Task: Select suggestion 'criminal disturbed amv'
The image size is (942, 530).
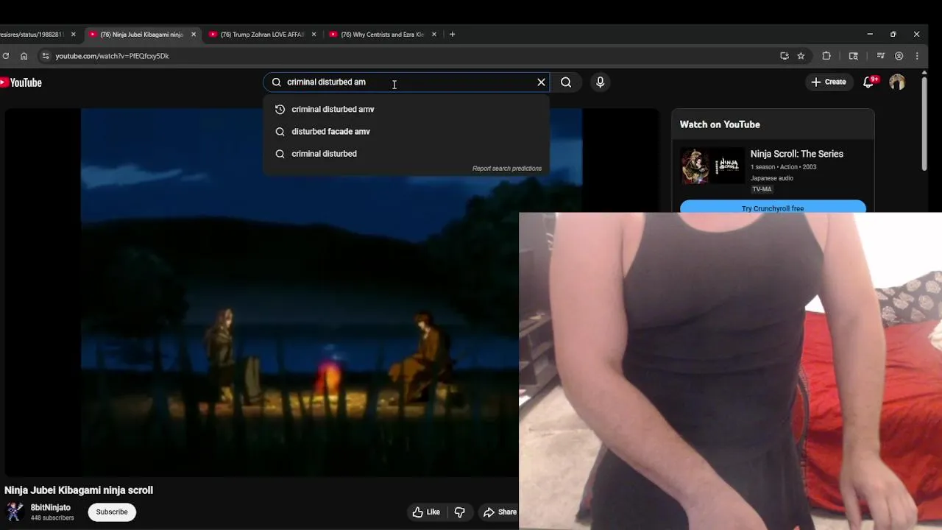Action: (406, 109)
